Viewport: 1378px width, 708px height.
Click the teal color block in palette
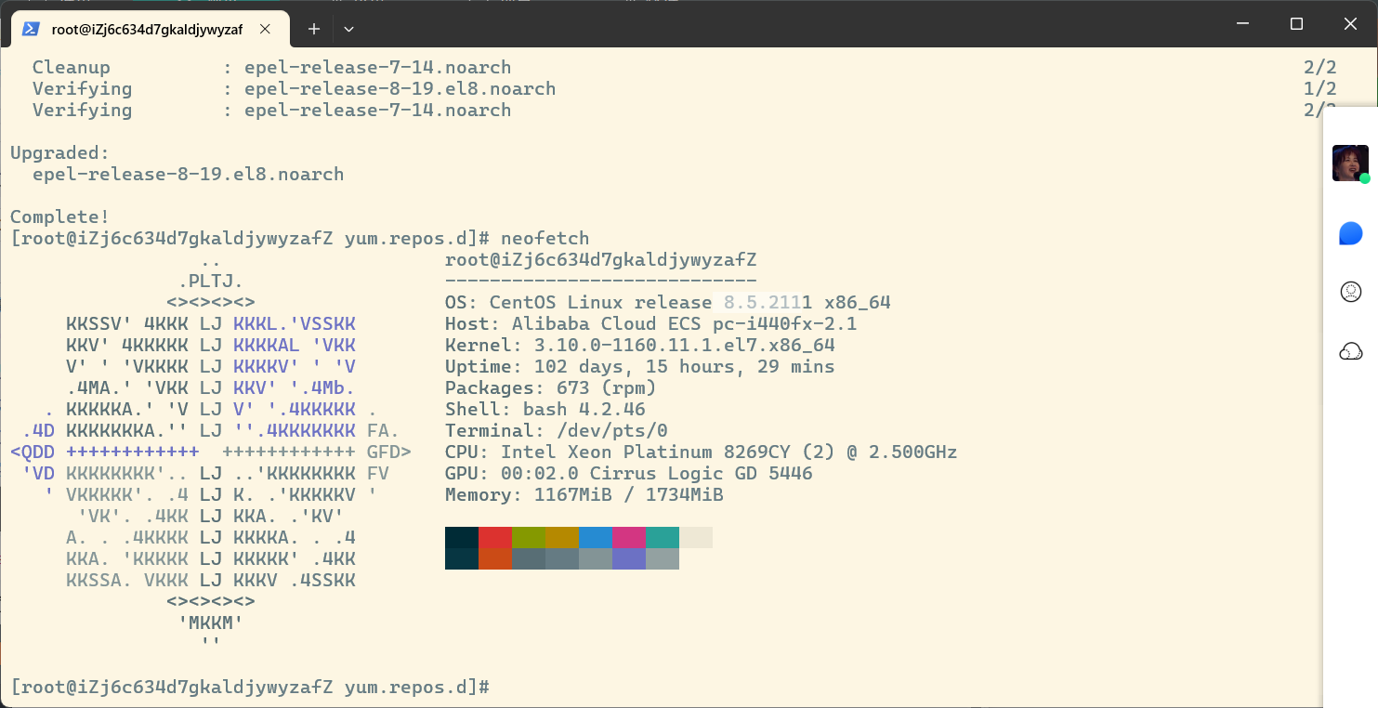(x=663, y=537)
